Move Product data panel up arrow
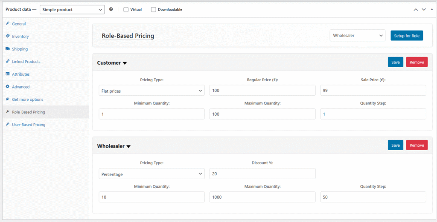 coord(416,9)
